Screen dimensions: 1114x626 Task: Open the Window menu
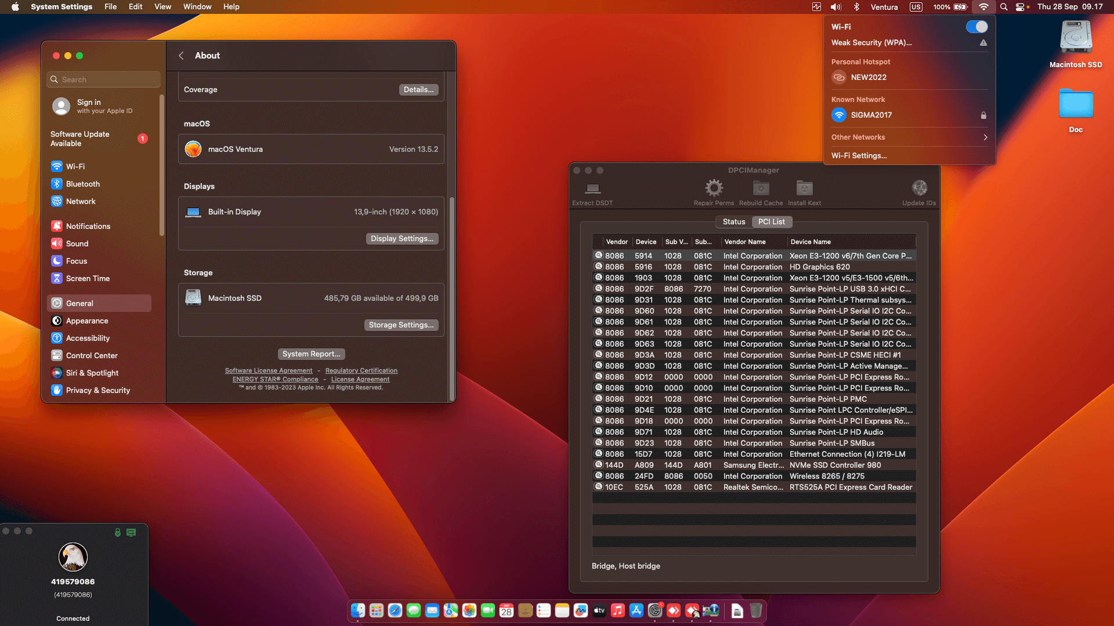coord(197,6)
